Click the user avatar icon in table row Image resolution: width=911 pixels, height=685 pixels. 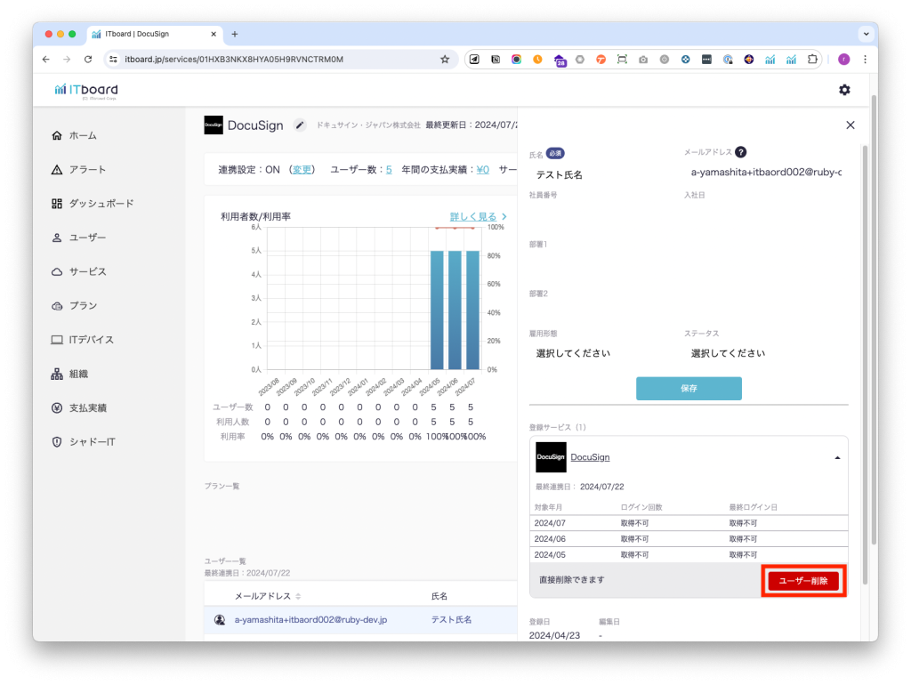[220, 619]
